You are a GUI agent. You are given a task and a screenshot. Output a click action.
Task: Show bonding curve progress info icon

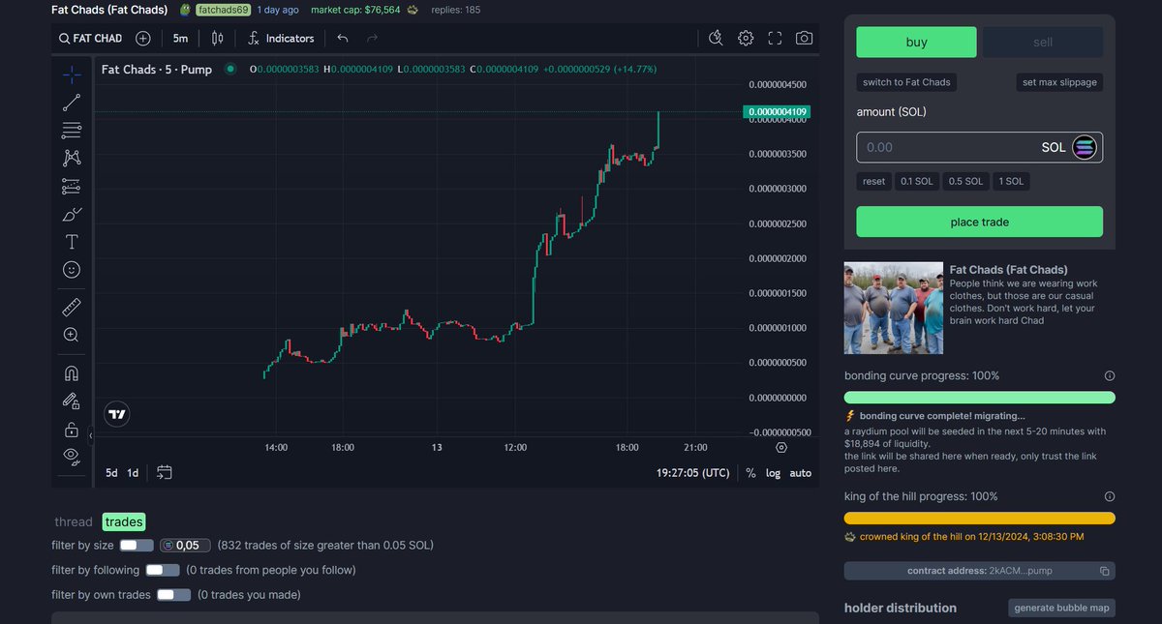coord(1110,375)
